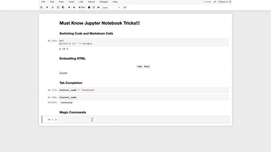Viewport: 271px width, 152px height.
Task: Click the 'y is 5' output text
Action: pos(64,49)
